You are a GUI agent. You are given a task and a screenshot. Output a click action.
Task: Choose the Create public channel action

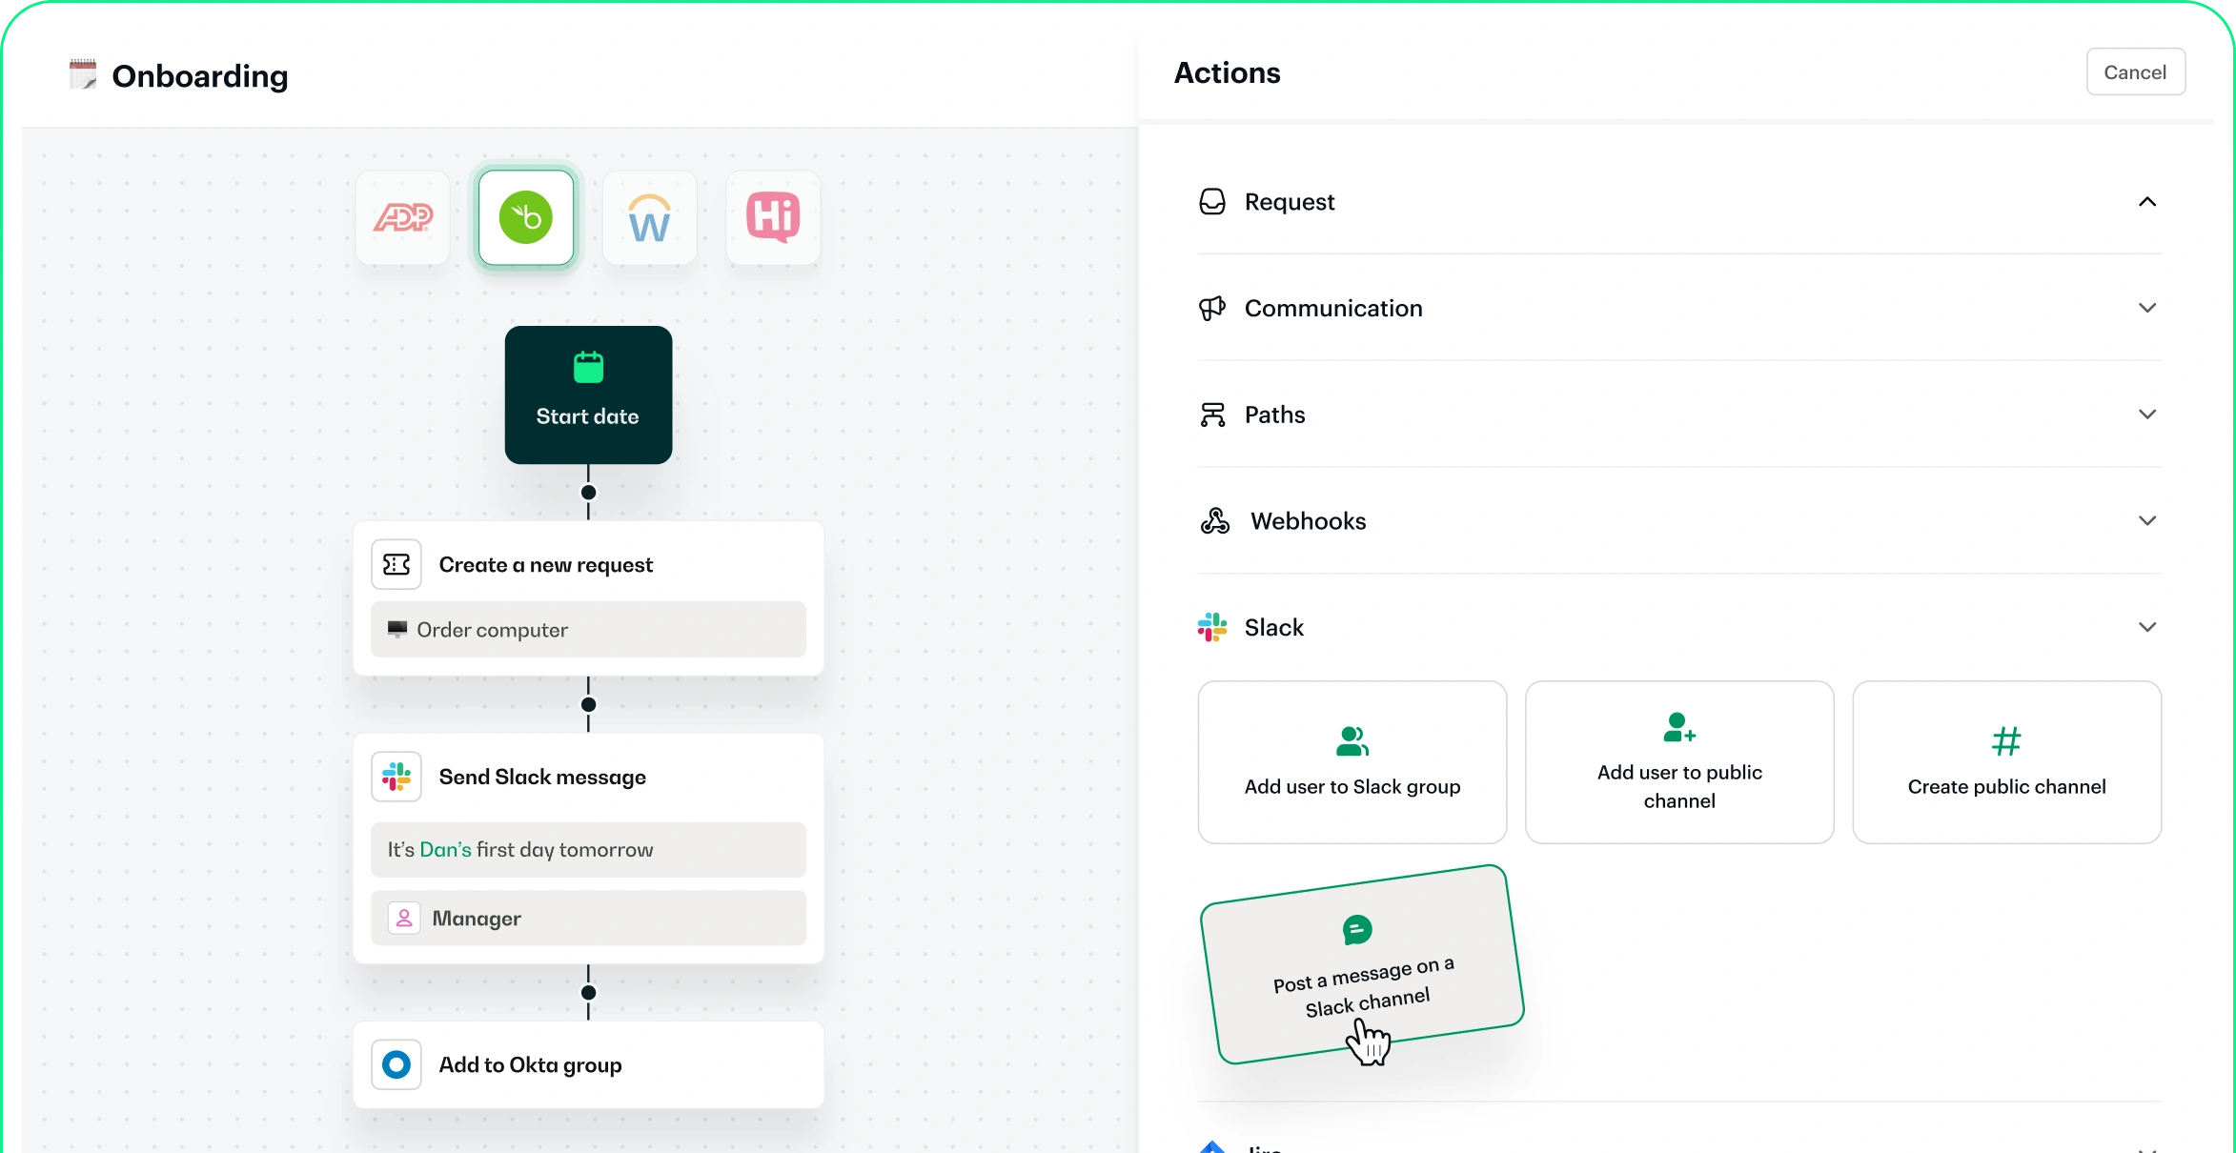pyautogui.click(x=2006, y=762)
